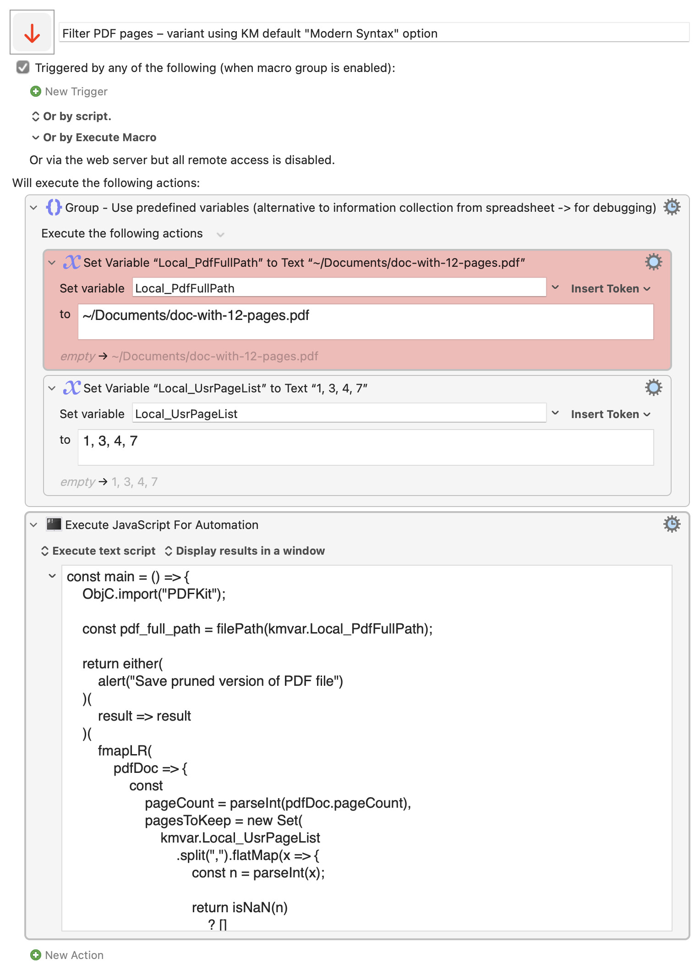
Task: Click 'Or via the web server' text
Action: [182, 160]
